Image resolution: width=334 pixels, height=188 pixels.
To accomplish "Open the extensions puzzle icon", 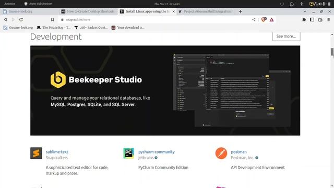I will (x=304, y=20).
